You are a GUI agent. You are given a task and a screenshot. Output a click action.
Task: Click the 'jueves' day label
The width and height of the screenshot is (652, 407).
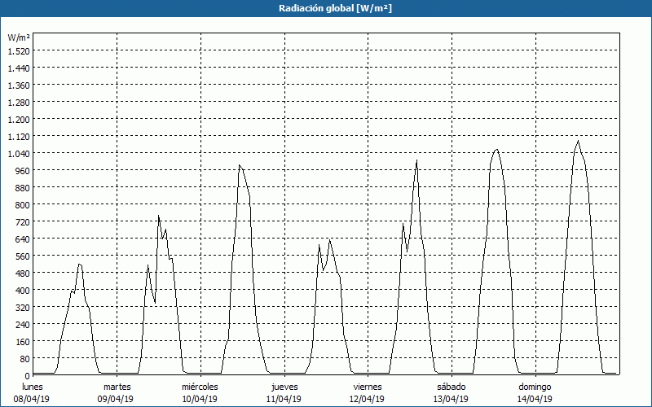pyautogui.click(x=284, y=387)
